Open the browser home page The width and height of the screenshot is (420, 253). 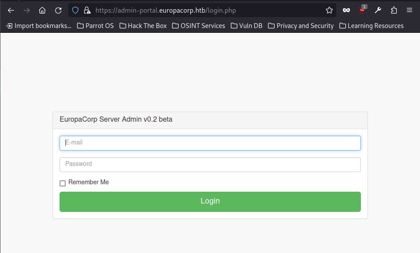tap(42, 10)
